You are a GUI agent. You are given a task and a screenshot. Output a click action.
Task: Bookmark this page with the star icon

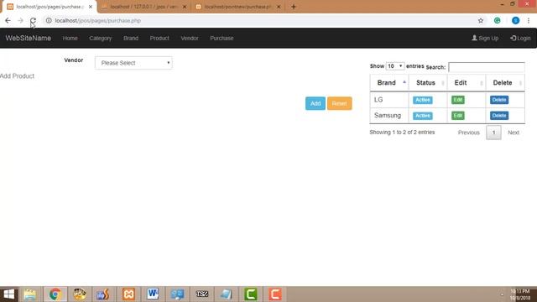(481, 20)
